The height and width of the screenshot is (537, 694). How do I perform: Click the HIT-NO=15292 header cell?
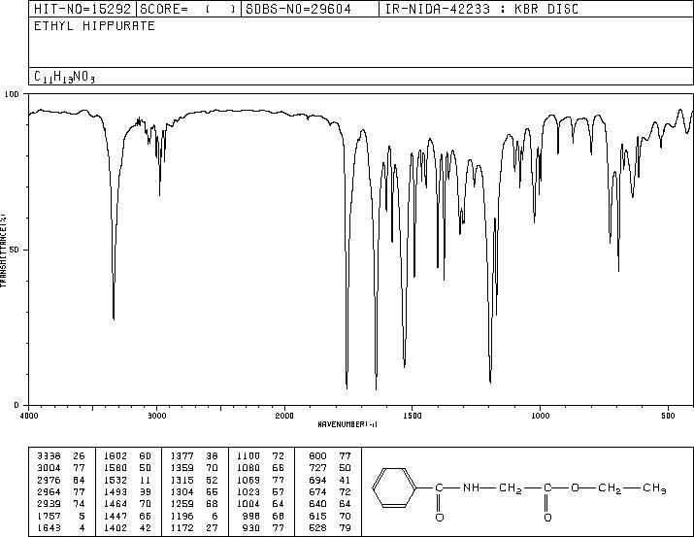83,9
